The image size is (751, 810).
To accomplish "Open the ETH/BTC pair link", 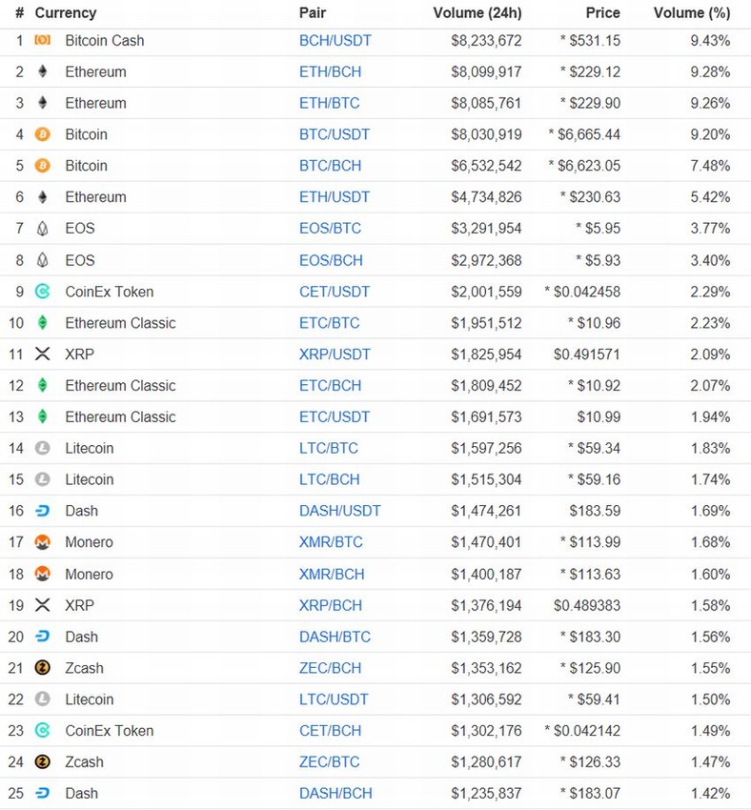I will pyautogui.click(x=330, y=103).
